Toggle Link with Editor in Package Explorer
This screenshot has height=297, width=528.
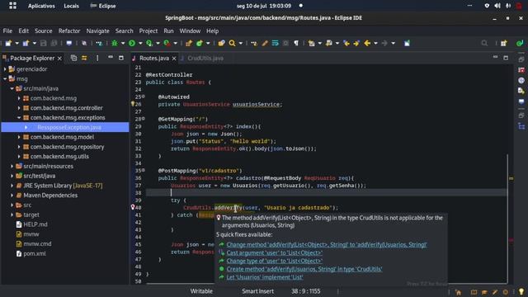(x=84, y=58)
